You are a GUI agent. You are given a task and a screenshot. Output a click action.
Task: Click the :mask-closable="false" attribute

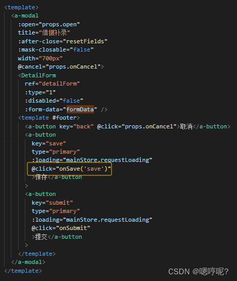click(56, 49)
